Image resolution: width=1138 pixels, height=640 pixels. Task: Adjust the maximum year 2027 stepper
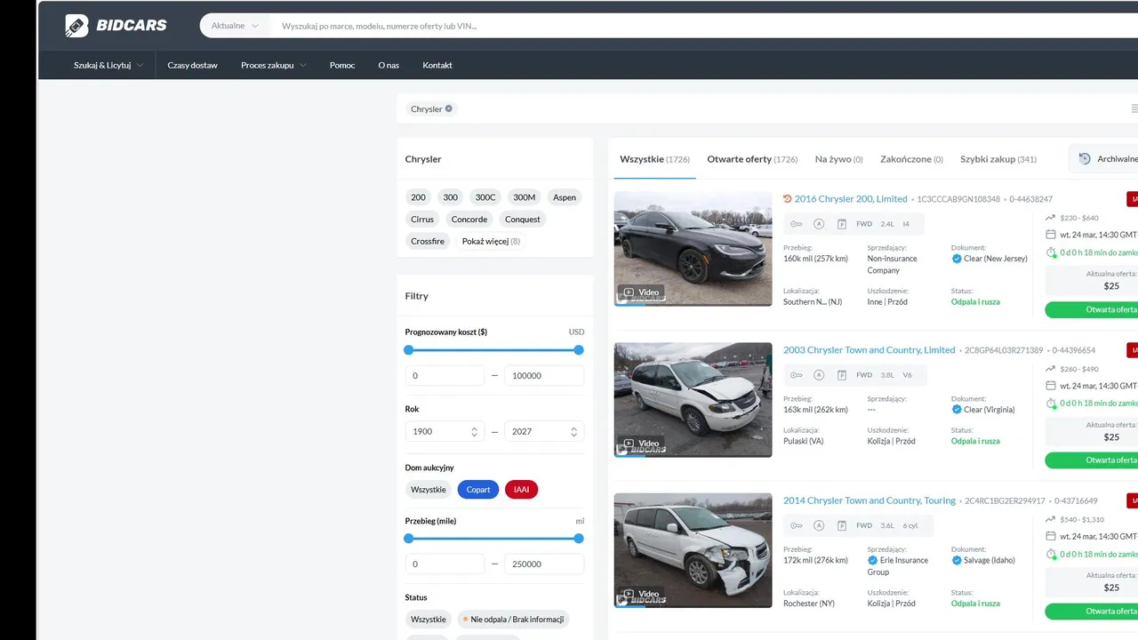[x=573, y=431]
